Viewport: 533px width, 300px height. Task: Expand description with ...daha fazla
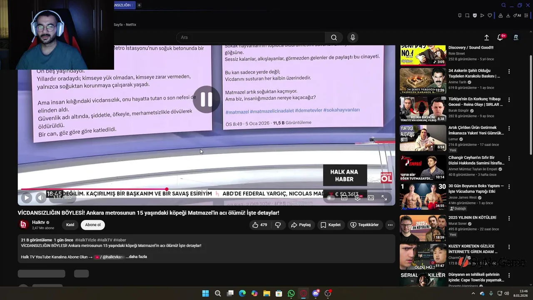[136, 257]
